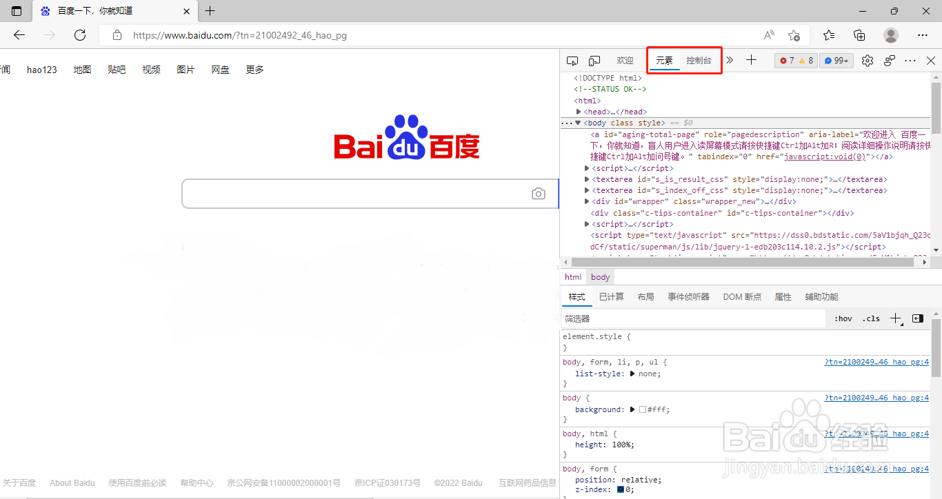Viewport: 942px width, 499px height.
Task: Open the browser profile avatar
Action: pos(891,35)
